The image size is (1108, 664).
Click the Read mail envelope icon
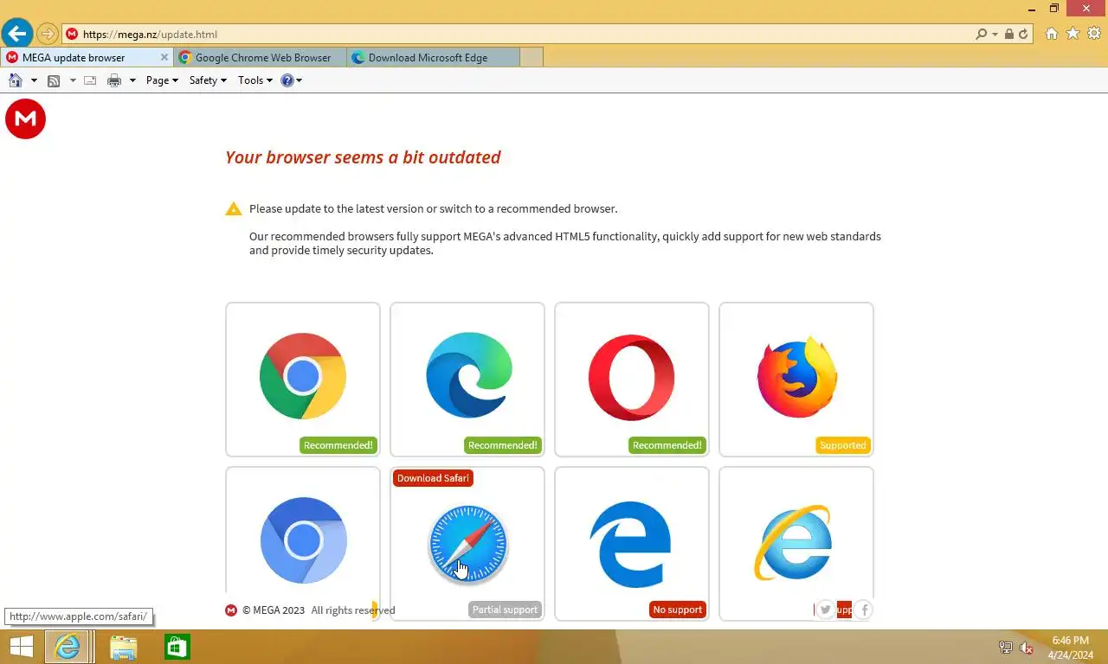(x=90, y=80)
